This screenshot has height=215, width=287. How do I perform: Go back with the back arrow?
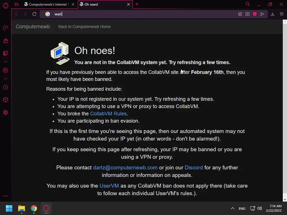17,14
